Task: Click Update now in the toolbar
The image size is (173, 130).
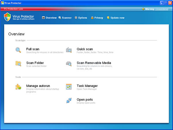Action: click(x=116, y=18)
